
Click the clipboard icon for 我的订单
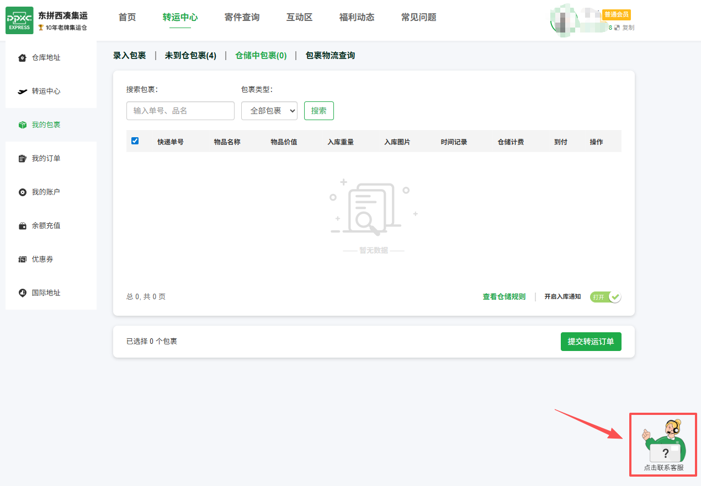tap(22, 159)
